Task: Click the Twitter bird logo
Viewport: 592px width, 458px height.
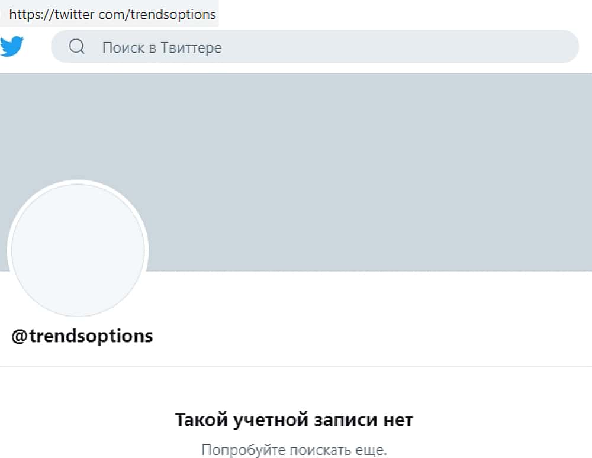Action: pos(12,46)
